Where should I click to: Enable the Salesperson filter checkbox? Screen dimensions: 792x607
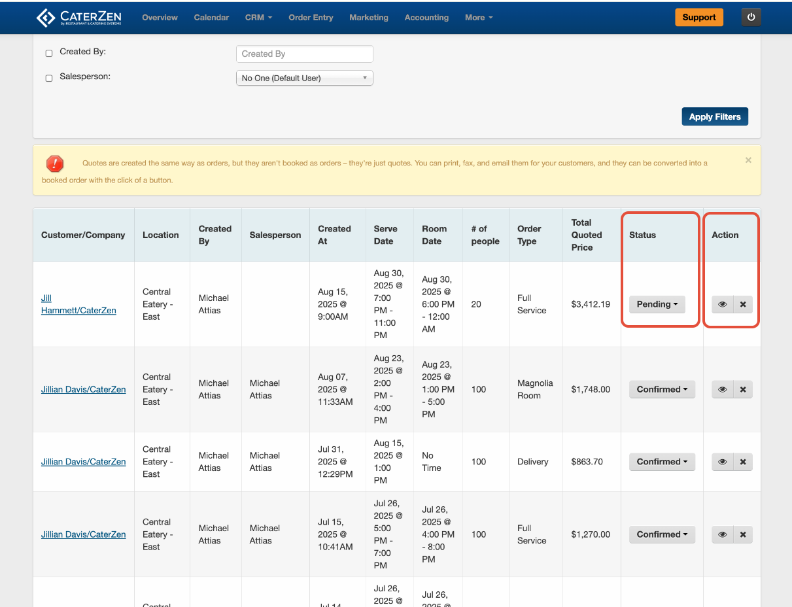tap(49, 78)
